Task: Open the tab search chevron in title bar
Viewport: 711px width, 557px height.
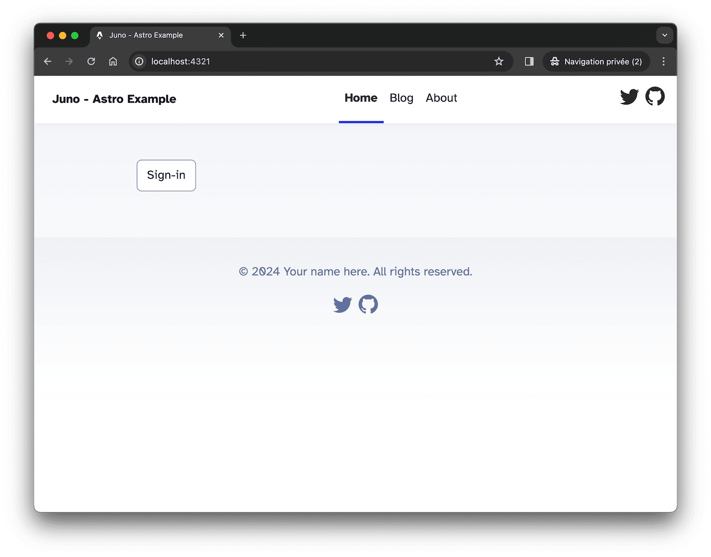Action: (x=664, y=35)
